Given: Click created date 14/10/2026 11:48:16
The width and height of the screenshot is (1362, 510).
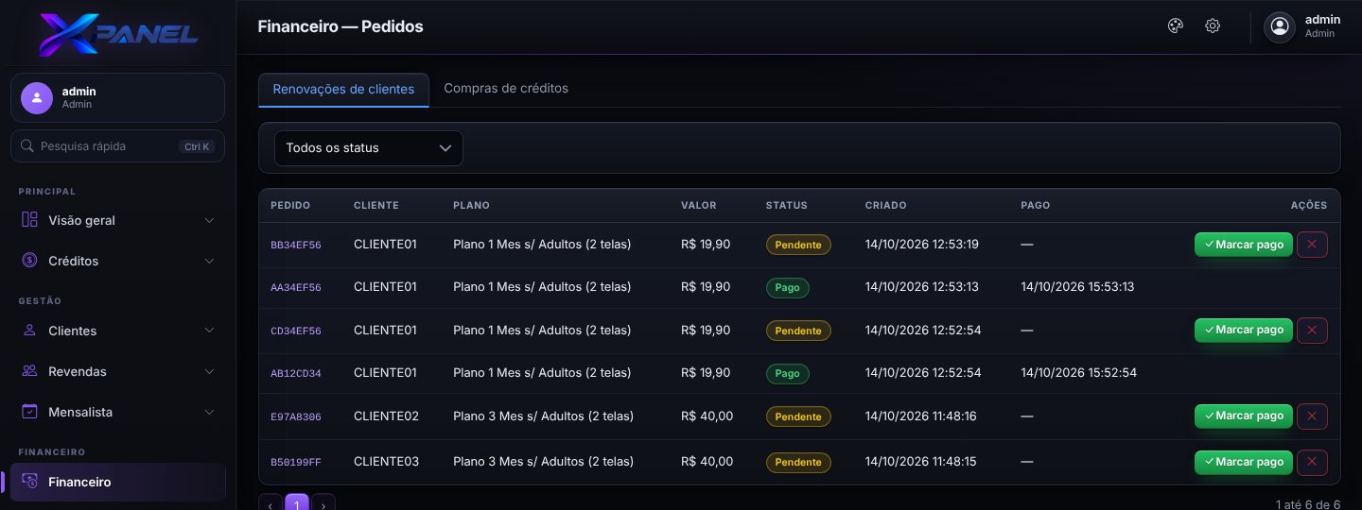Looking at the screenshot, I should [921, 416].
